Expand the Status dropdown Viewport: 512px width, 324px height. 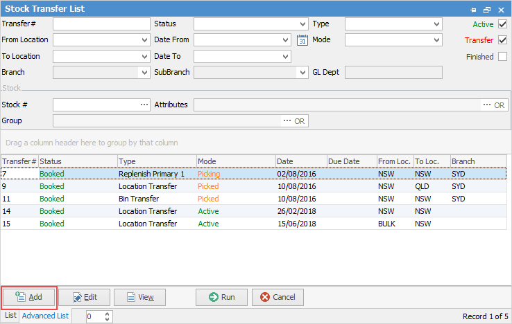[302, 24]
